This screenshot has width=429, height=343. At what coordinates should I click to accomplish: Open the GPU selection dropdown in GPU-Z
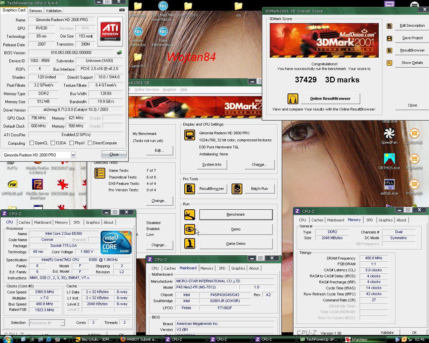click(73, 155)
